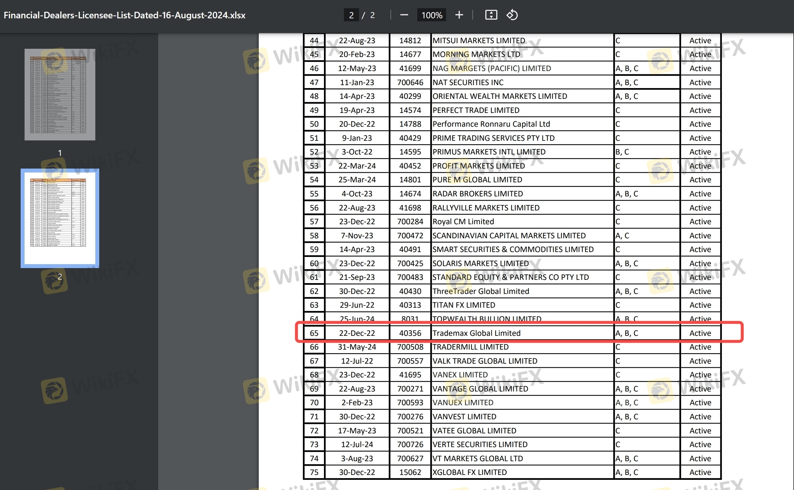Click date 22-Dec-22 in row 65
Screen dimensions: 794x490
(357, 333)
